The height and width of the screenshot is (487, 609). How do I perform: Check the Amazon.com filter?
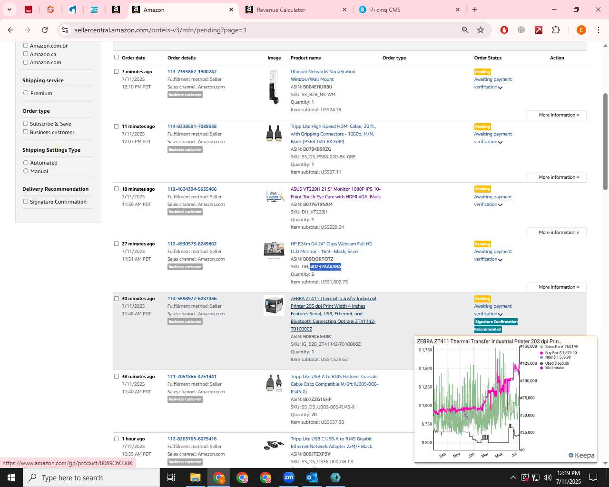(x=26, y=62)
